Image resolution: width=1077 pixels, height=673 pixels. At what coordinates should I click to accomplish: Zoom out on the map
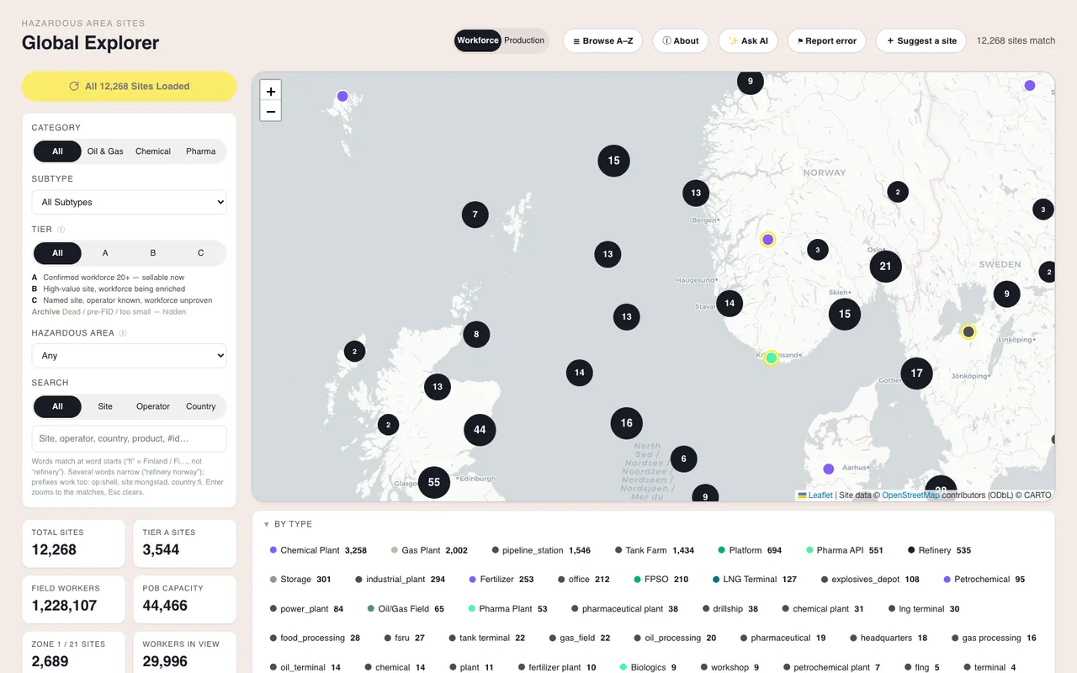(x=271, y=111)
